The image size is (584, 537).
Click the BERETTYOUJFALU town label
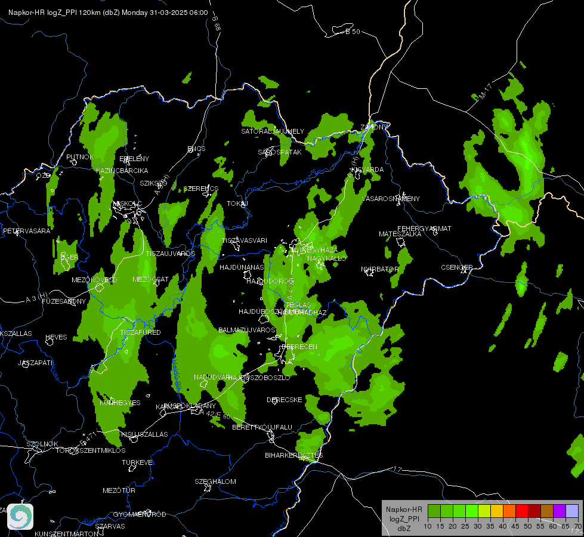point(262,427)
